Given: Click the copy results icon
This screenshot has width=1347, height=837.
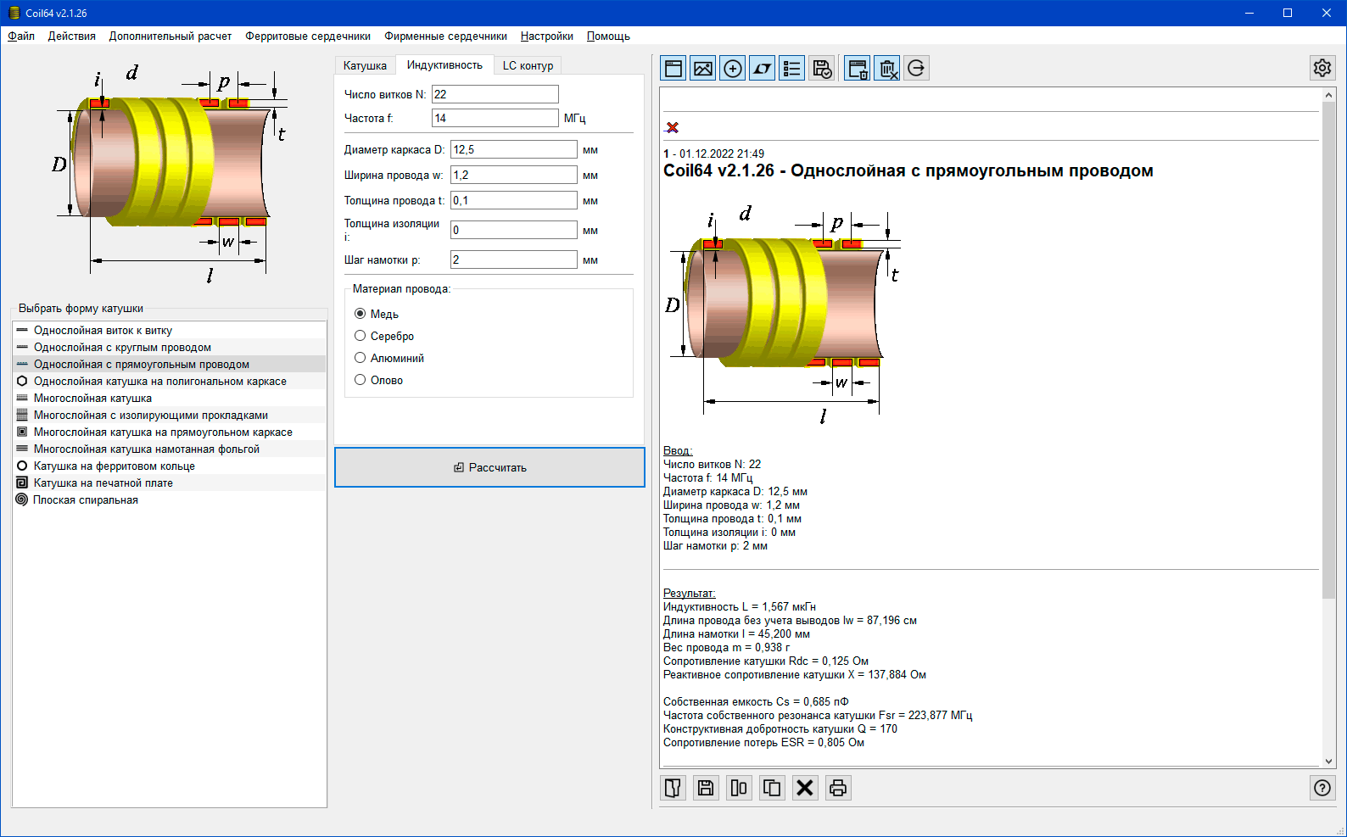Looking at the screenshot, I should 772,788.
